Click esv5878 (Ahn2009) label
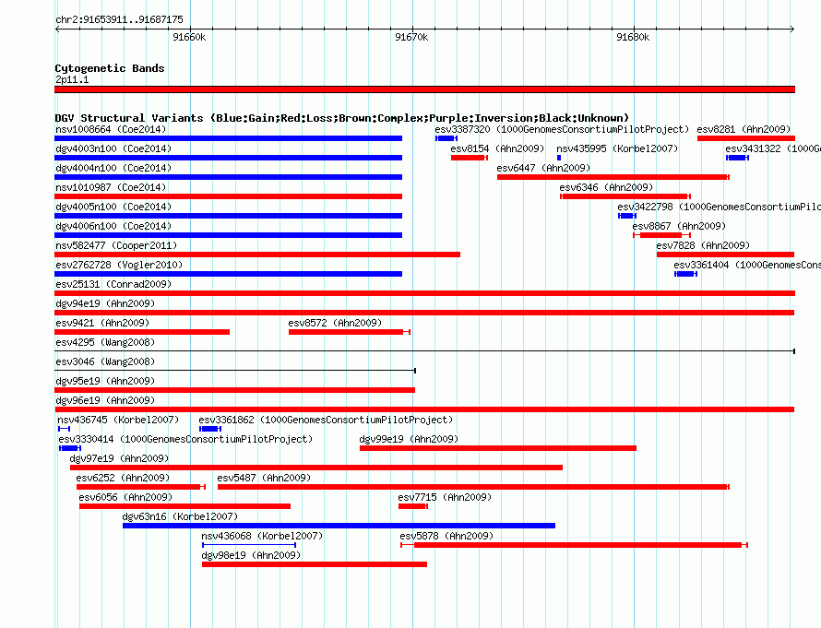The height and width of the screenshot is (628, 821). tap(446, 536)
